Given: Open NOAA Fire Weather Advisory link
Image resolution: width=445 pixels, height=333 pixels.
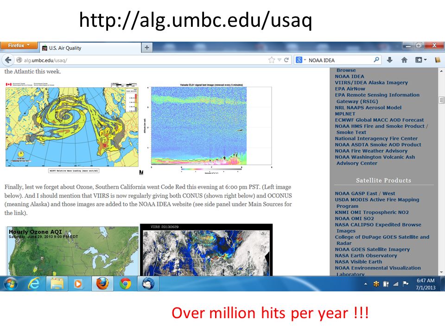Looking at the screenshot, I should [x=371, y=151].
